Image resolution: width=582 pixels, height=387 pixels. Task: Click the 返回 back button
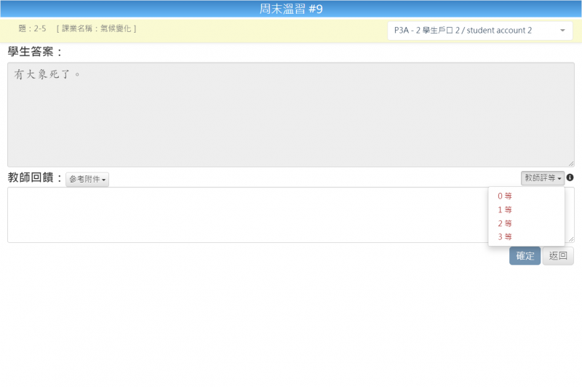558,256
